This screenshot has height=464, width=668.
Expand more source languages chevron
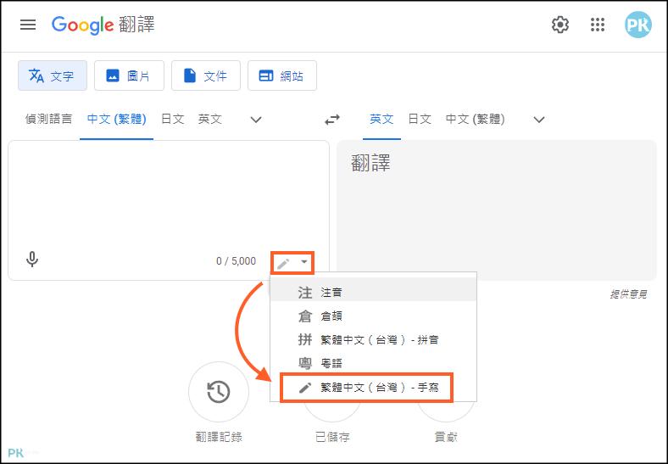click(x=256, y=120)
